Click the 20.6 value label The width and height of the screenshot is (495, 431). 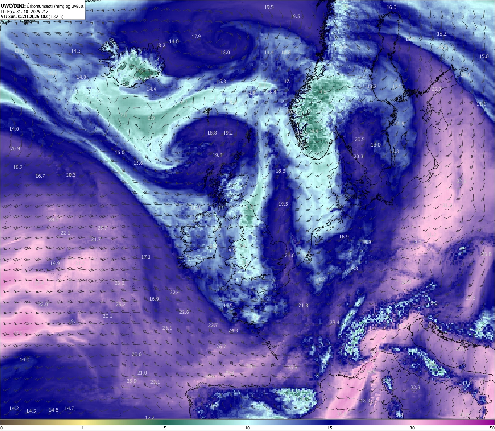click(x=137, y=354)
